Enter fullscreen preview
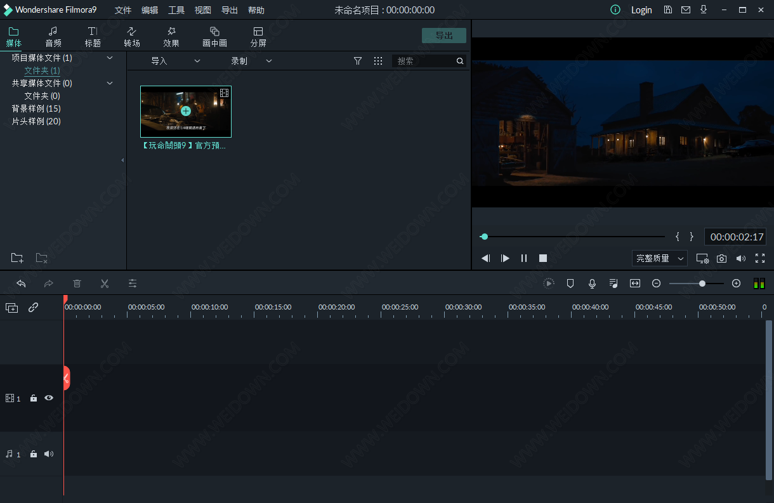 760,258
